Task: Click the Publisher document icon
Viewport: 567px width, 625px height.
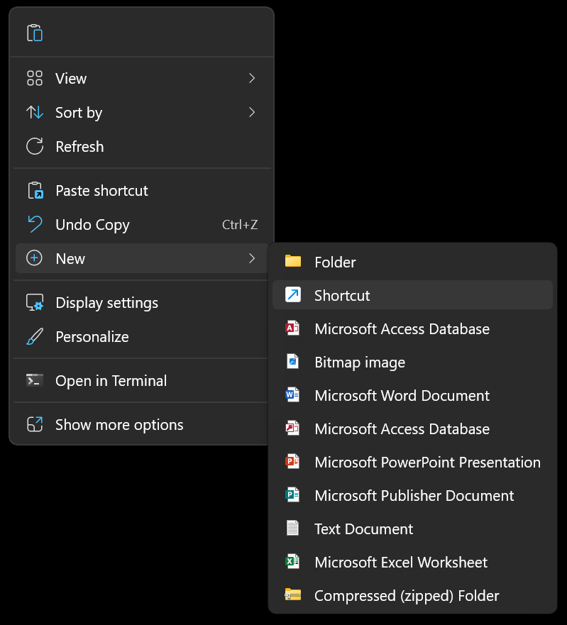Action: pyautogui.click(x=292, y=496)
